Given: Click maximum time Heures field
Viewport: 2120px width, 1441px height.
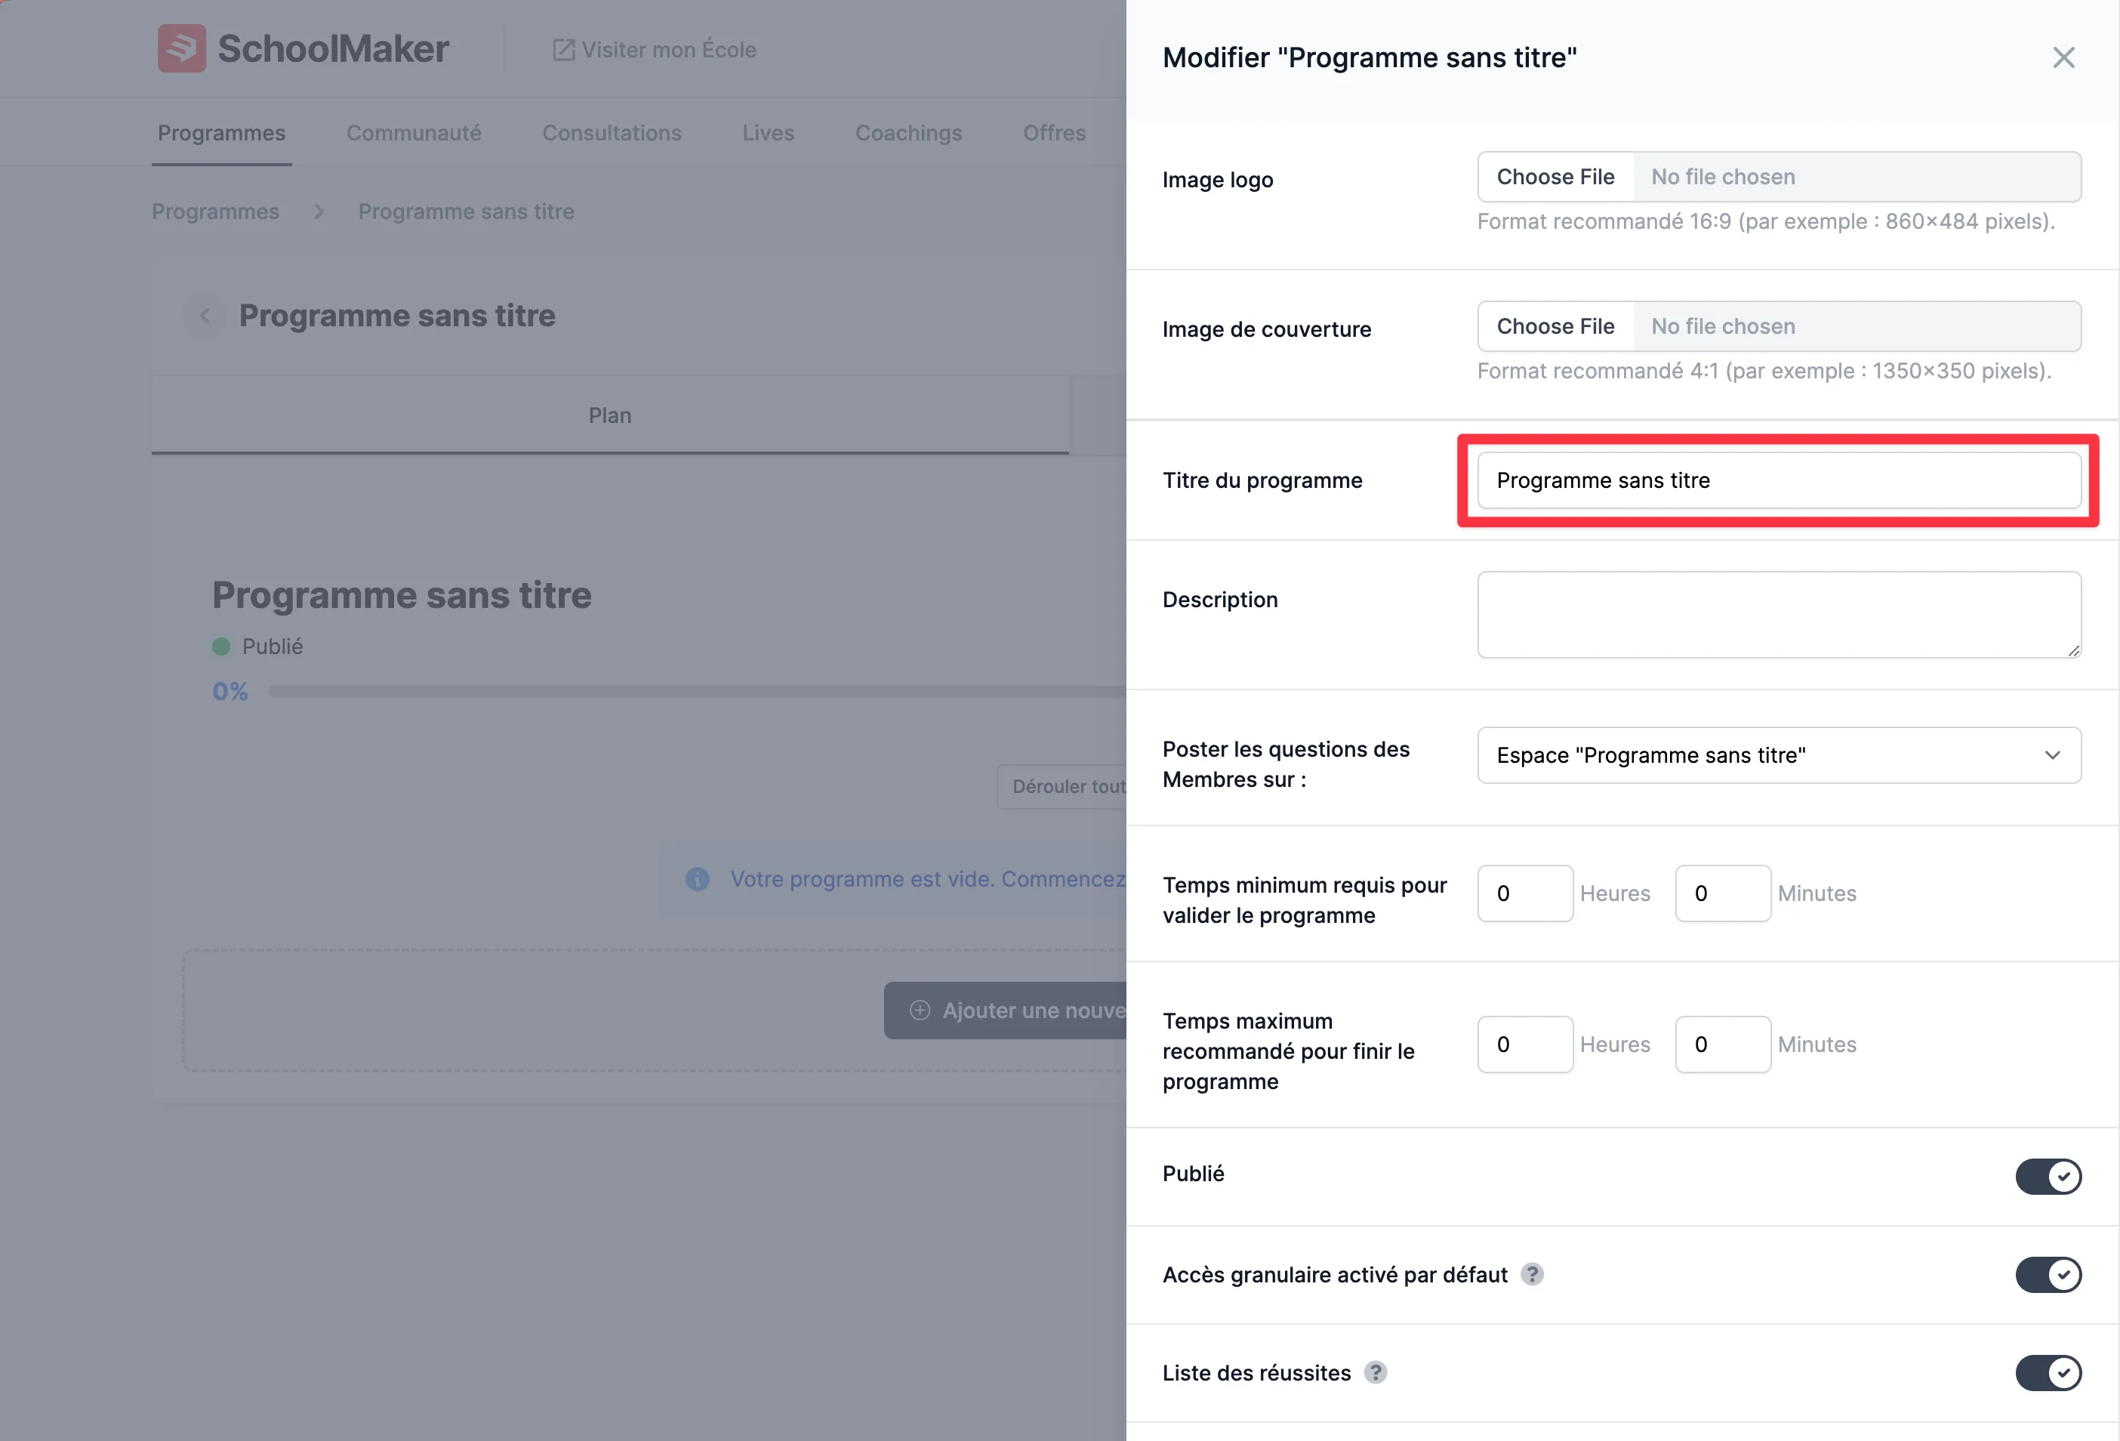Looking at the screenshot, I should coord(1525,1044).
